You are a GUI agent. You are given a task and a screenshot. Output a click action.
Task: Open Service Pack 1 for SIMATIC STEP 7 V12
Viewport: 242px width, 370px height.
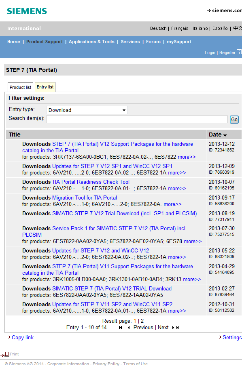coord(104,232)
